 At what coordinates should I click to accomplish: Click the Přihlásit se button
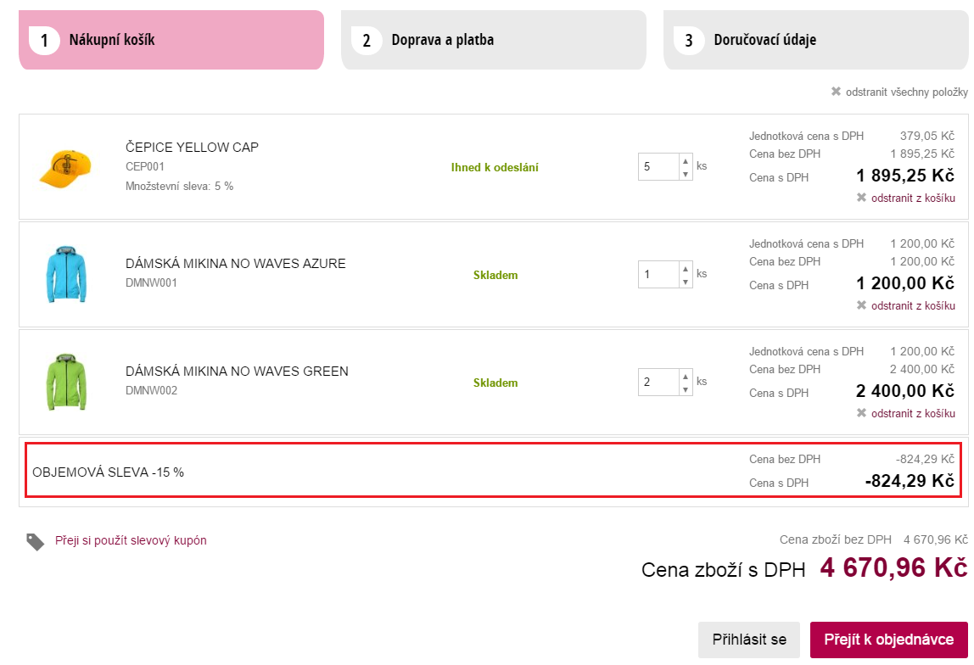[x=749, y=640]
